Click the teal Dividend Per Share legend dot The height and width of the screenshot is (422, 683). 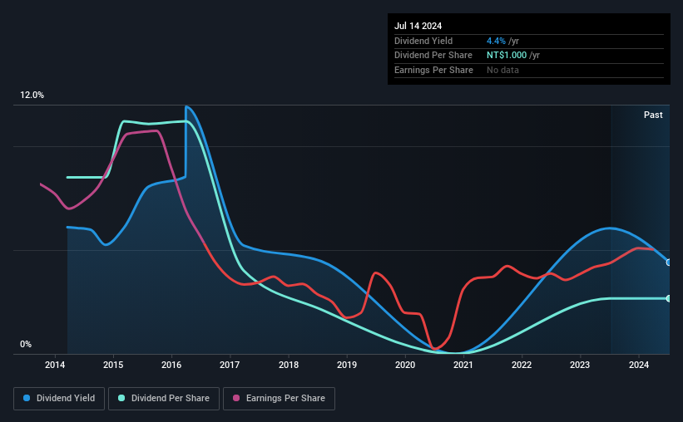[121, 398]
